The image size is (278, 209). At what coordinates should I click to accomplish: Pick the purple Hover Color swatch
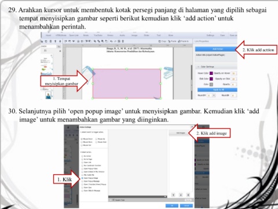coord(211,73)
